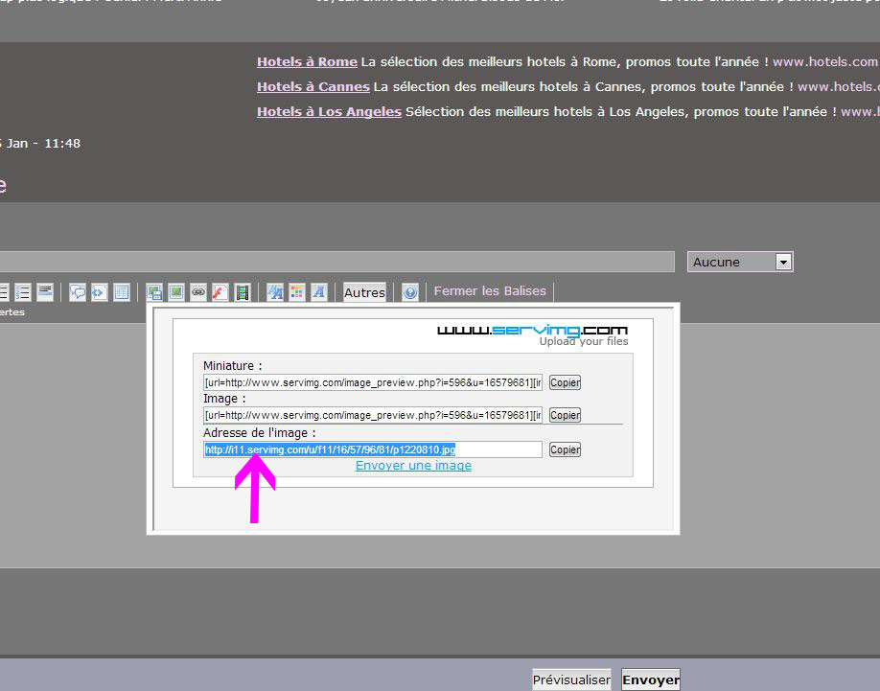Insert a table using the toolbar icon
This screenshot has height=691, width=880.
click(x=121, y=292)
